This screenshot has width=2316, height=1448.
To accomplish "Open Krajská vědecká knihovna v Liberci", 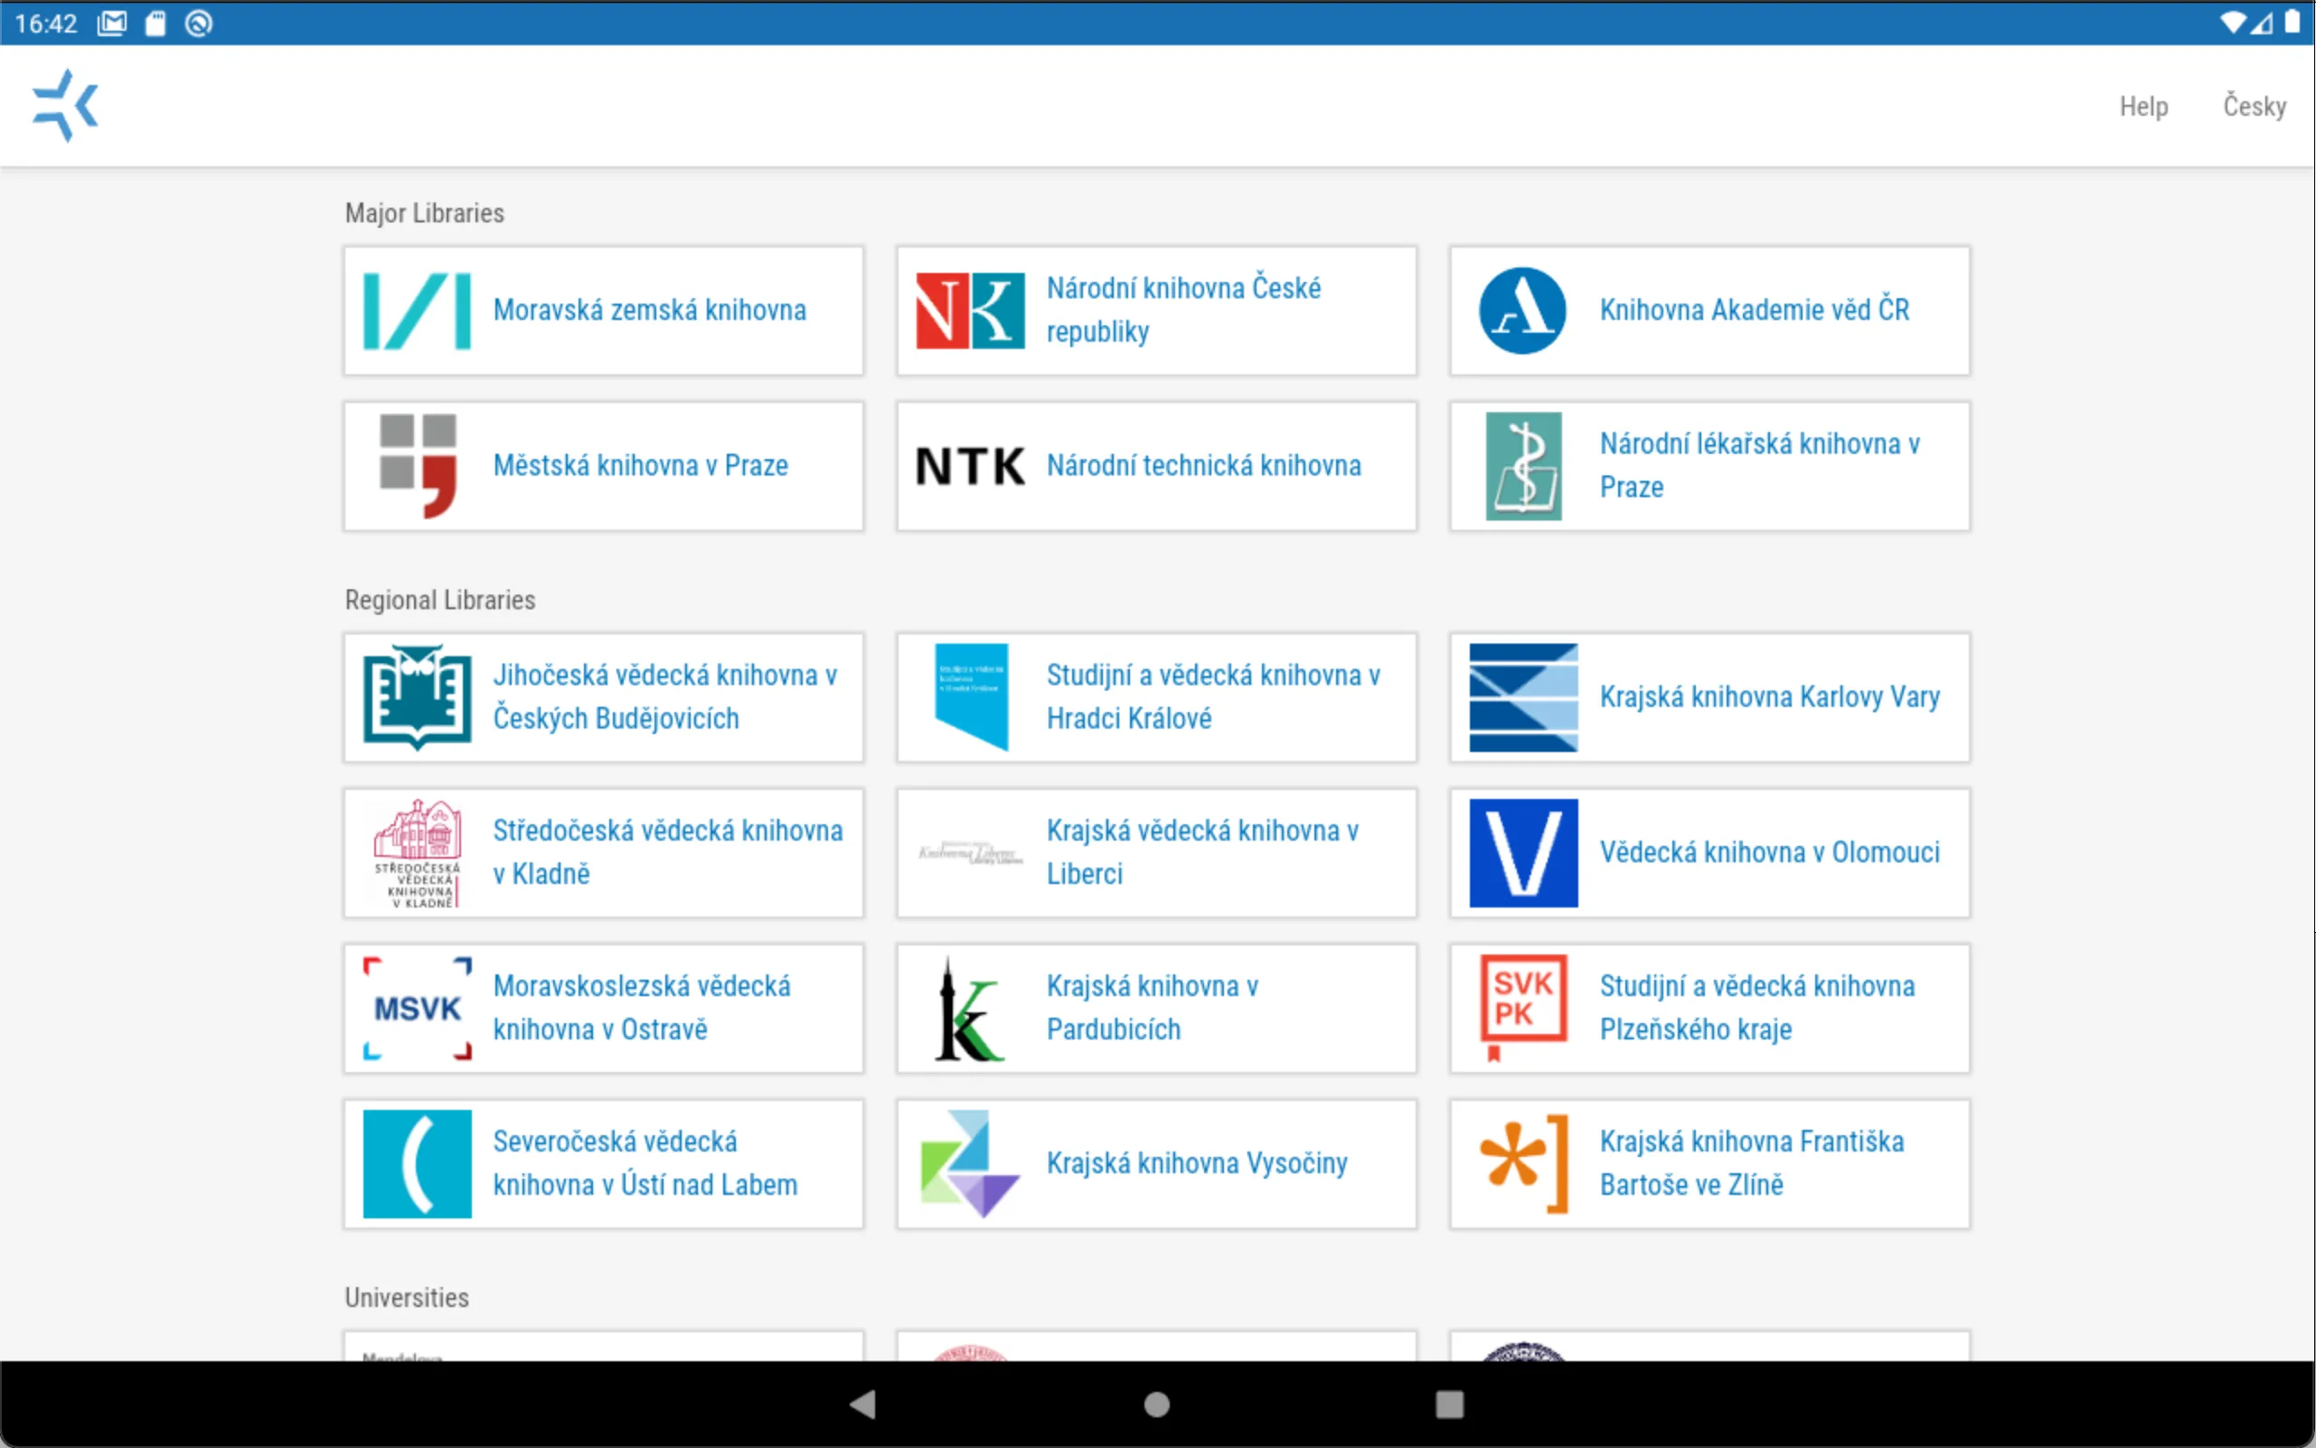I will coord(1203,852).
